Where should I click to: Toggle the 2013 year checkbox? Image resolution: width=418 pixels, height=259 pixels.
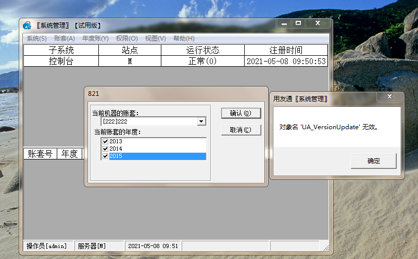pyautogui.click(x=105, y=142)
